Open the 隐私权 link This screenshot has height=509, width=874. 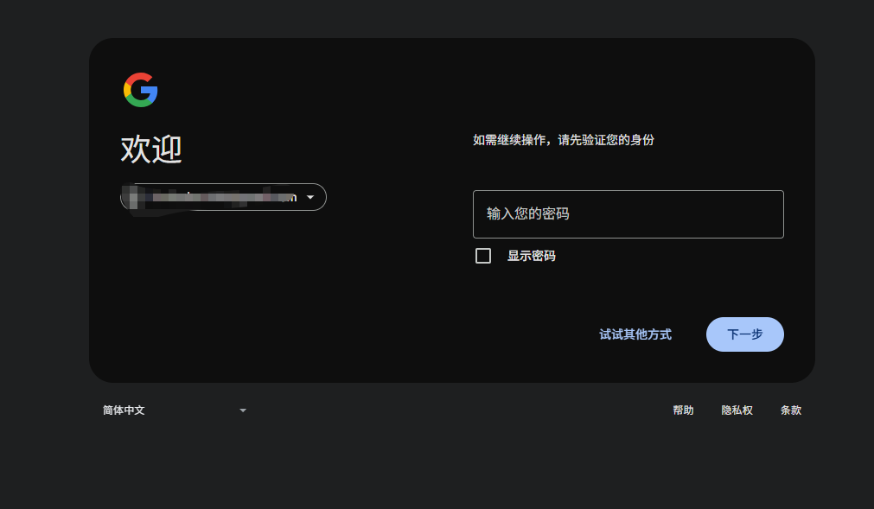tap(737, 410)
